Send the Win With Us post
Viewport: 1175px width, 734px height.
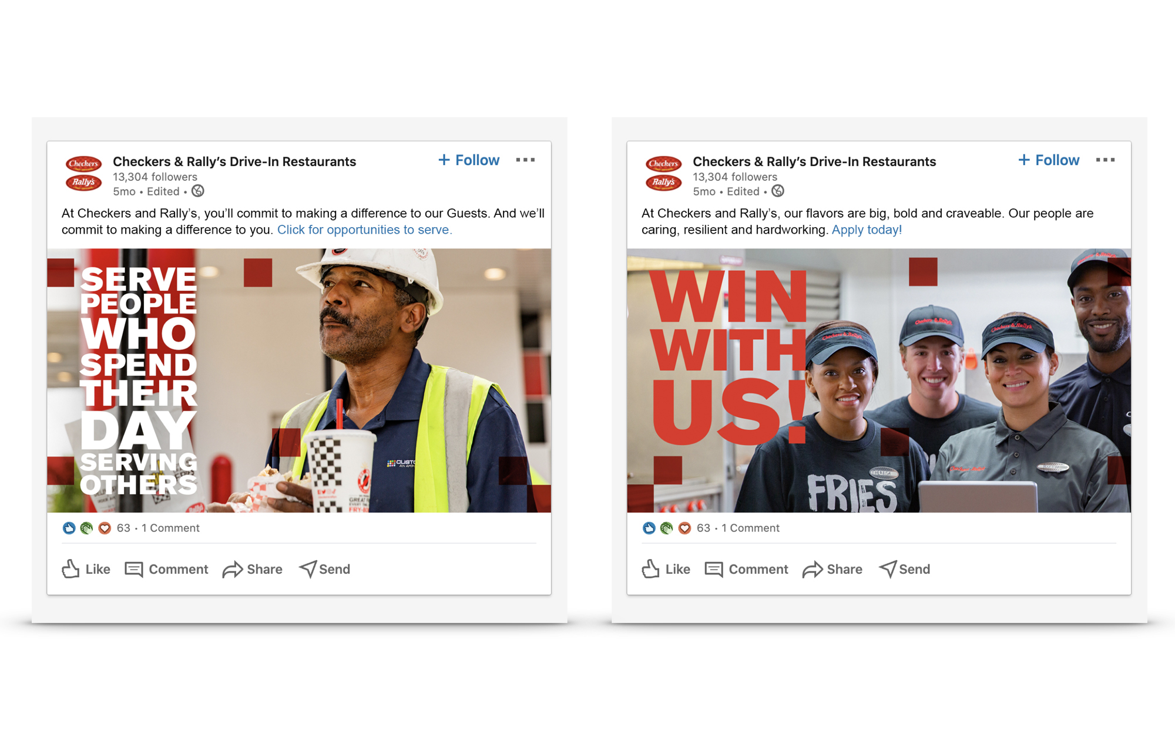click(904, 569)
